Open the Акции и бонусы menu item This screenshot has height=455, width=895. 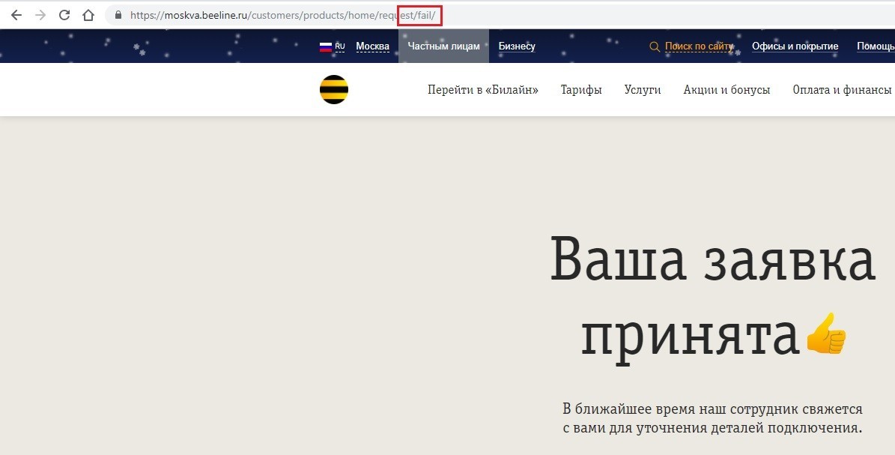[x=726, y=90]
